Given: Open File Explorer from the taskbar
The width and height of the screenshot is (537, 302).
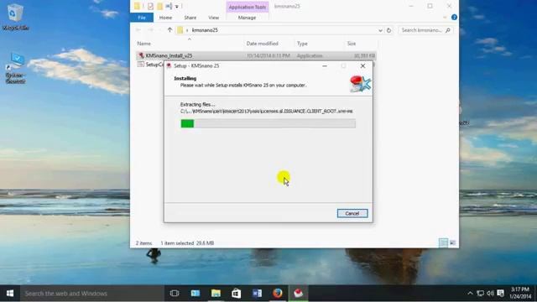Looking at the screenshot, I should [216, 294].
